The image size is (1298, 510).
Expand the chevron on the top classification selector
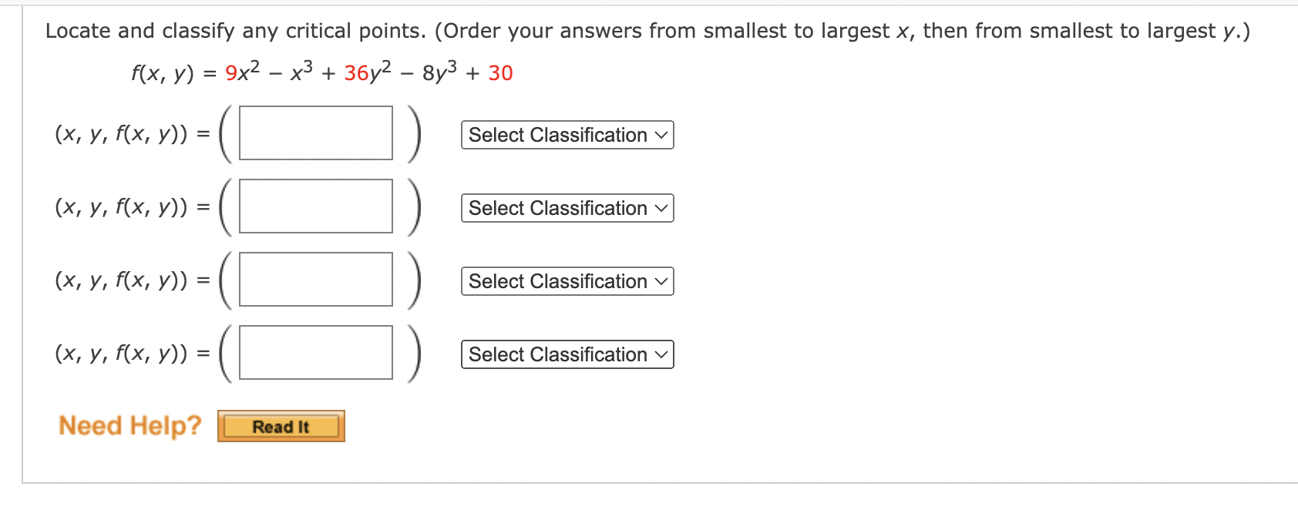click(x=661, y=135)
